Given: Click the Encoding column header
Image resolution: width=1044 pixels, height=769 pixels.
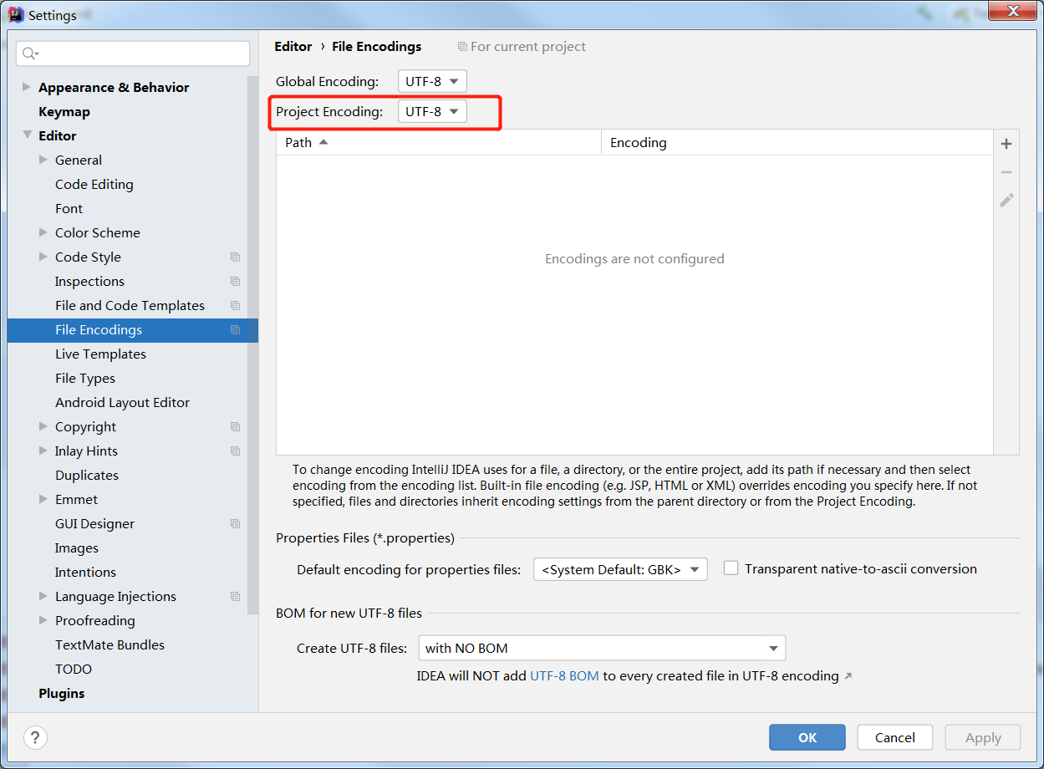Looking at the screenshot, I should coord(797,143).
